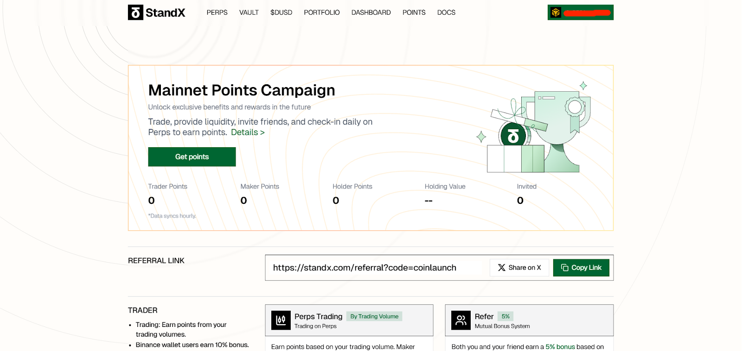Click the Get points button

tap(192, 157)
